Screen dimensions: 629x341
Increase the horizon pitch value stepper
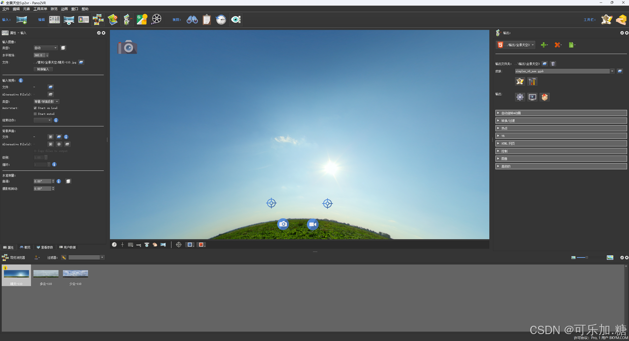click(x=53, y=180)
